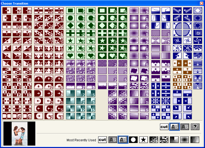Click dimmed AB button next to question mark
The image size is (205, 148).
185,127
